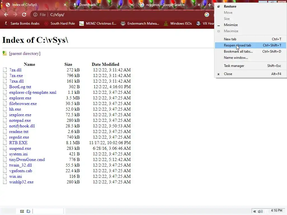Choose Bookmark all tabs... menu entry
Screen dimensions: 287x215
[251, 52]
